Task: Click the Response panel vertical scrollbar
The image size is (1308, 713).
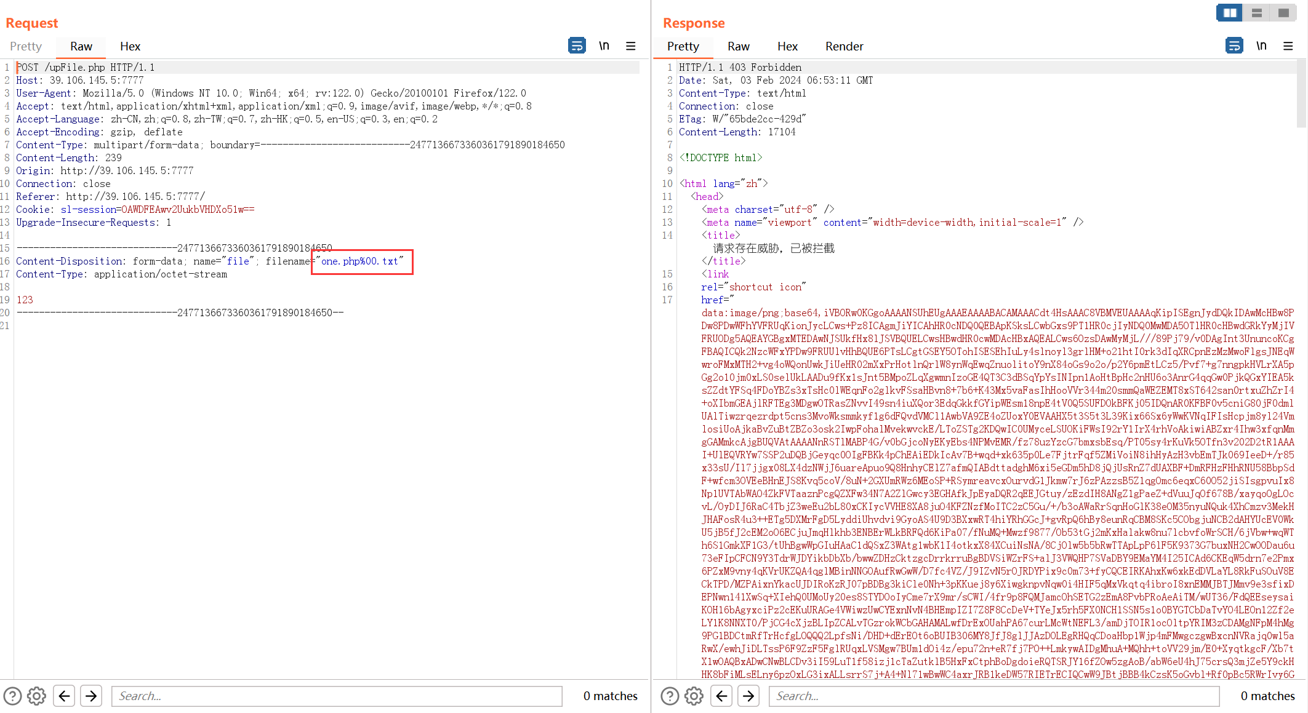Action: tap(1301, 92)
